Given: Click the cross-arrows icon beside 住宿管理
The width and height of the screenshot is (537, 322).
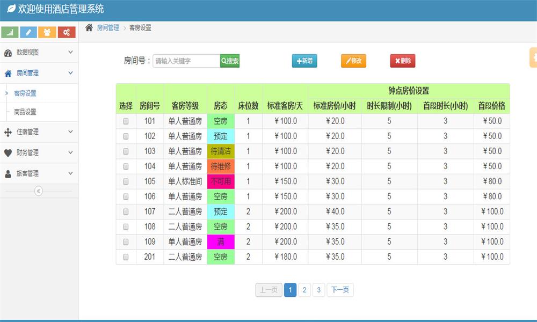Looking at the screenshot, I should (x=8, y=132).
